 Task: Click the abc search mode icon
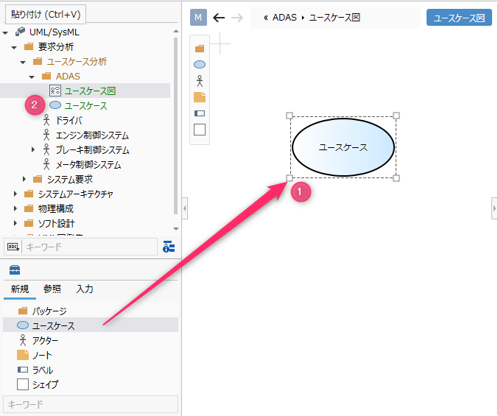(13, 247)
